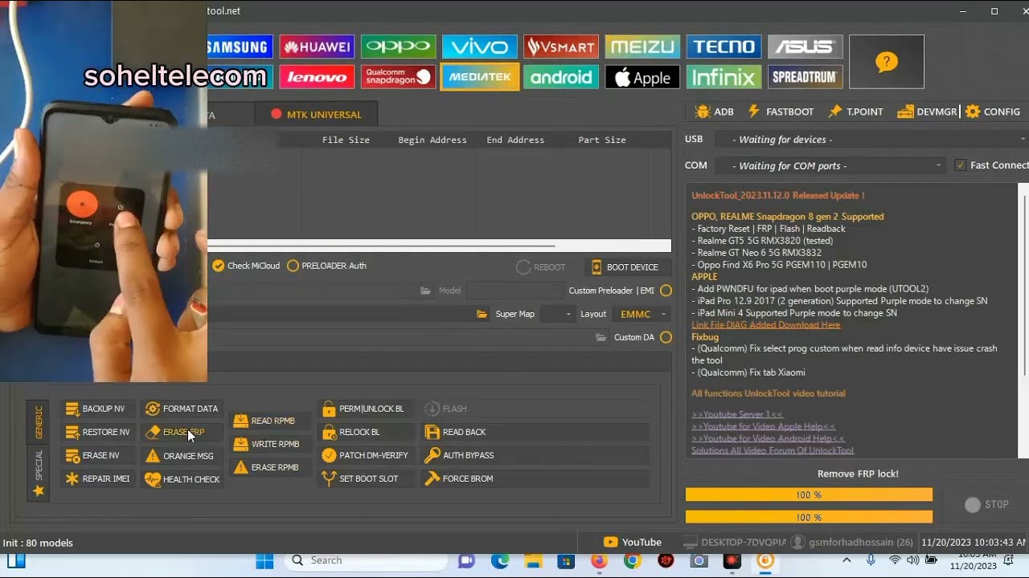Viewport: 1029px width, 578px height.
Task: Click the Health Check heart icon
Action: click(153, 479)
